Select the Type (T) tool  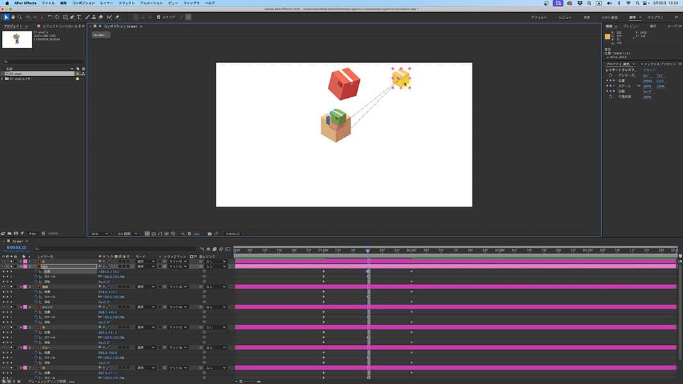(78, 17)
